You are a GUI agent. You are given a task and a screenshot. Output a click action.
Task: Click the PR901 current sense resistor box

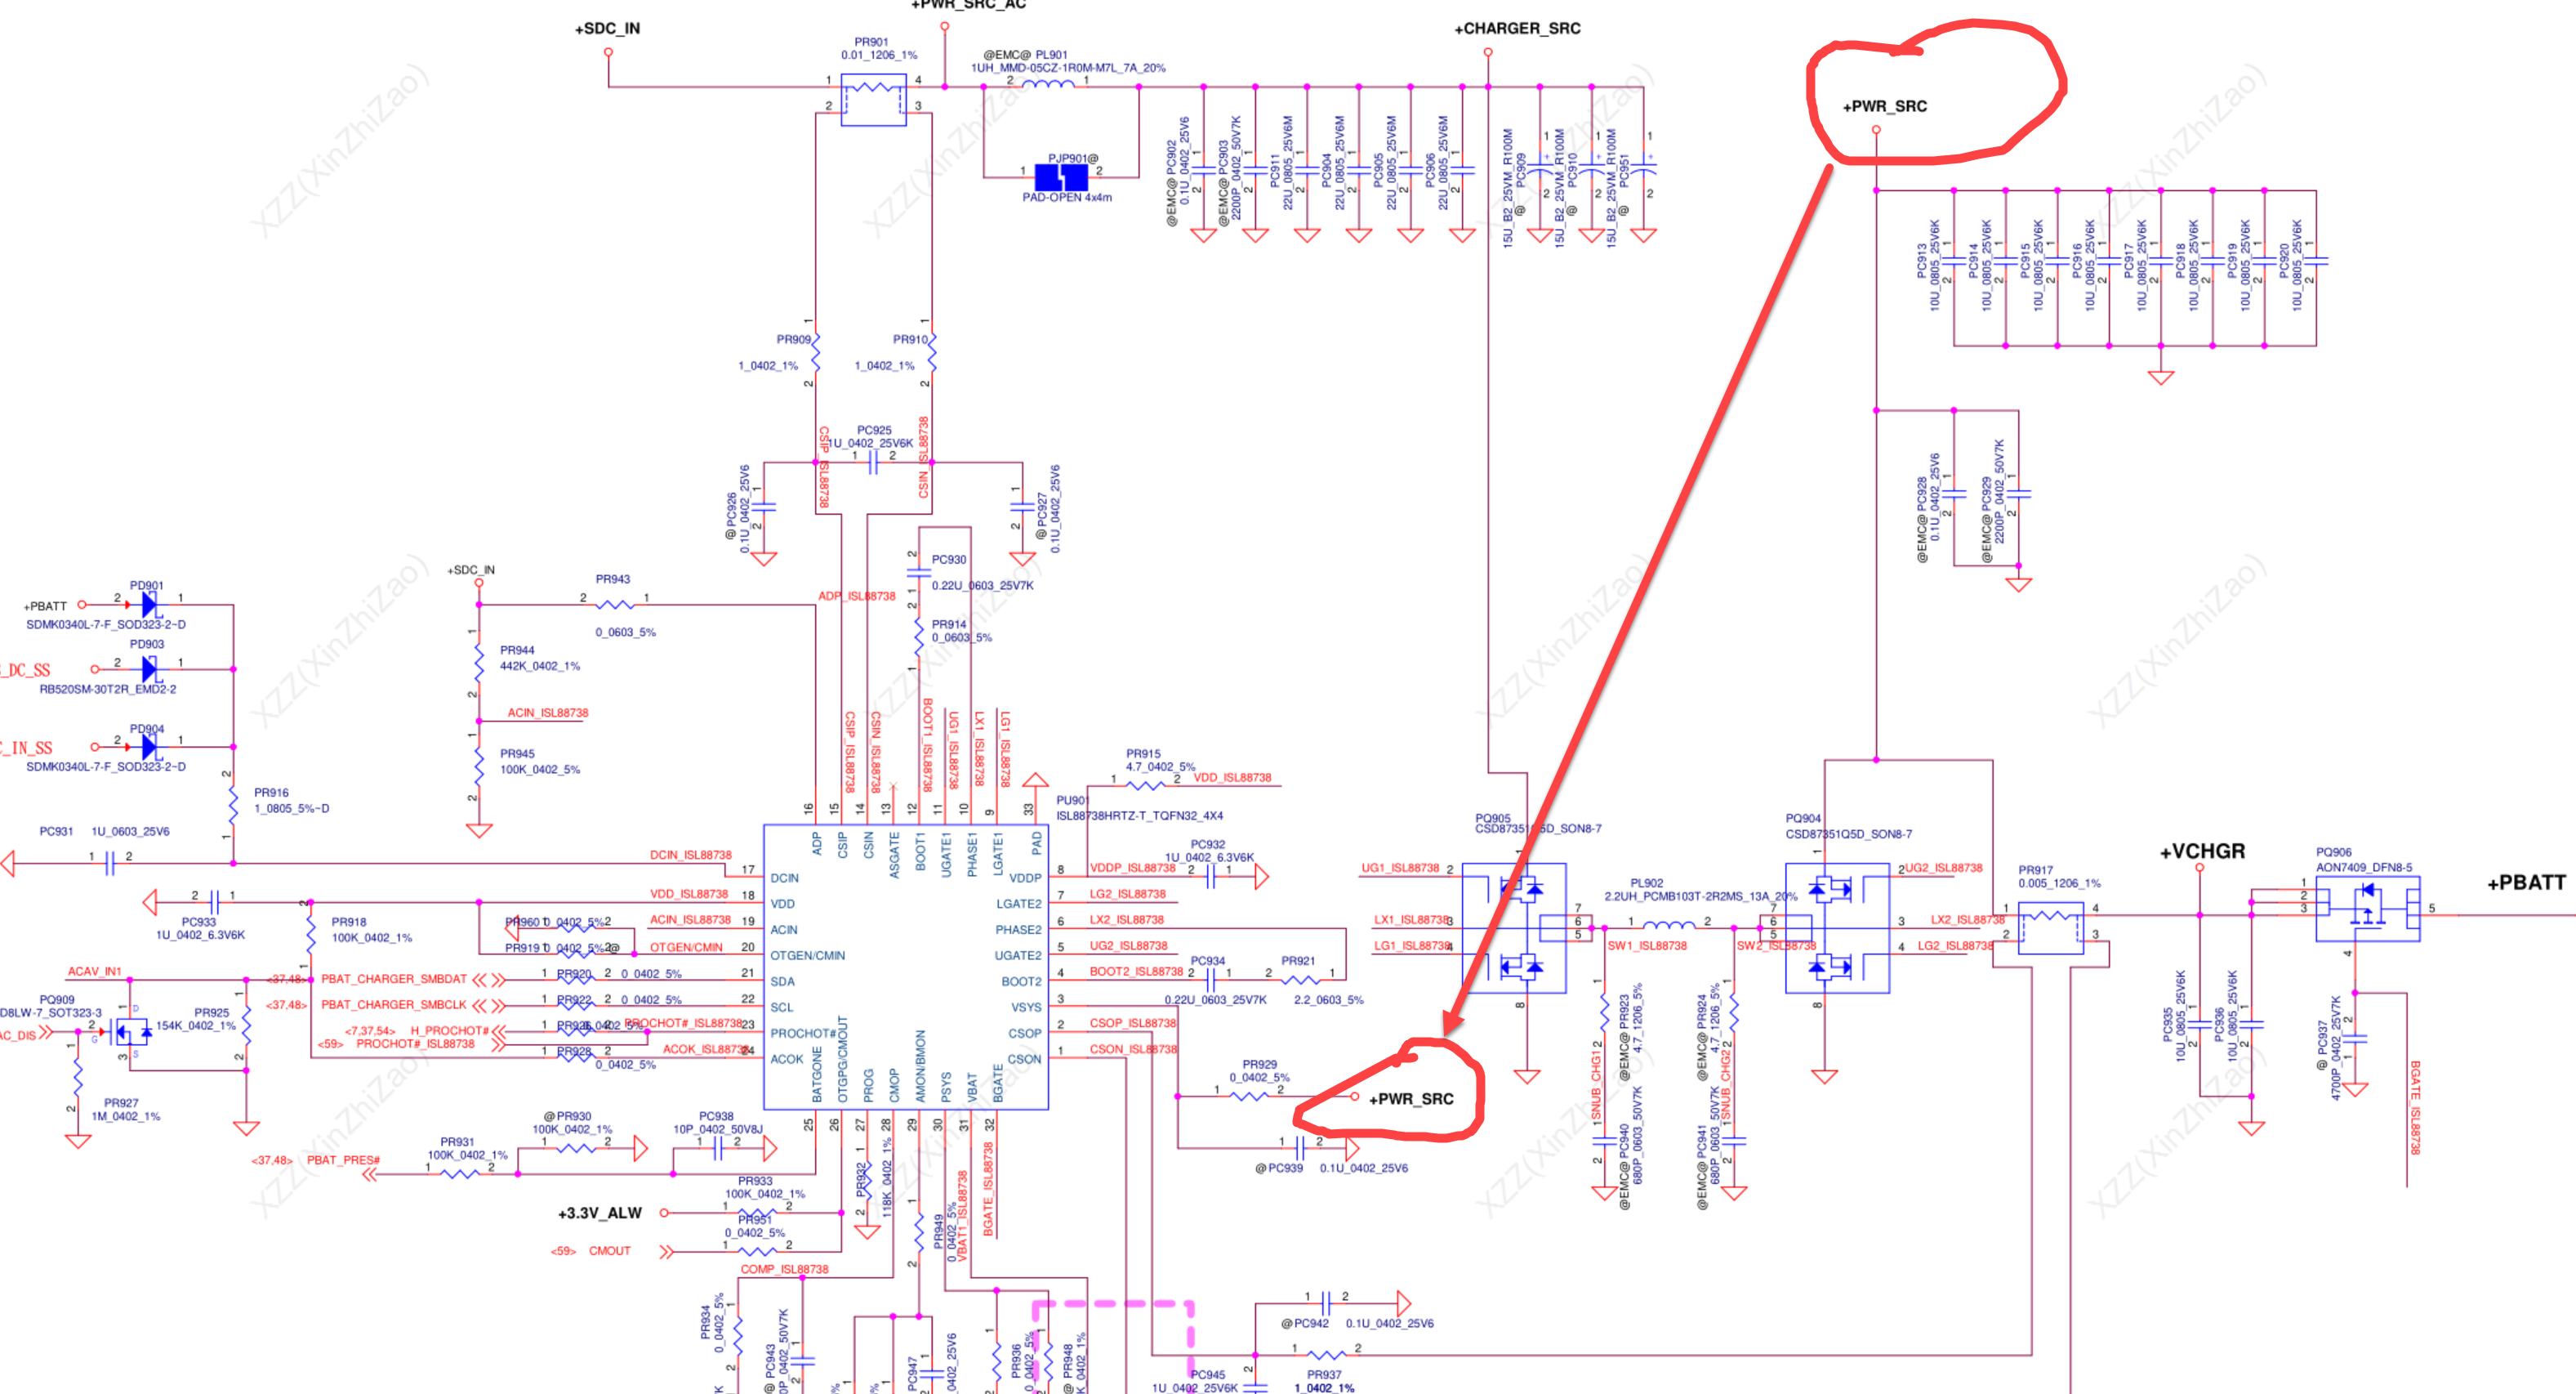(x=873, y=99)
